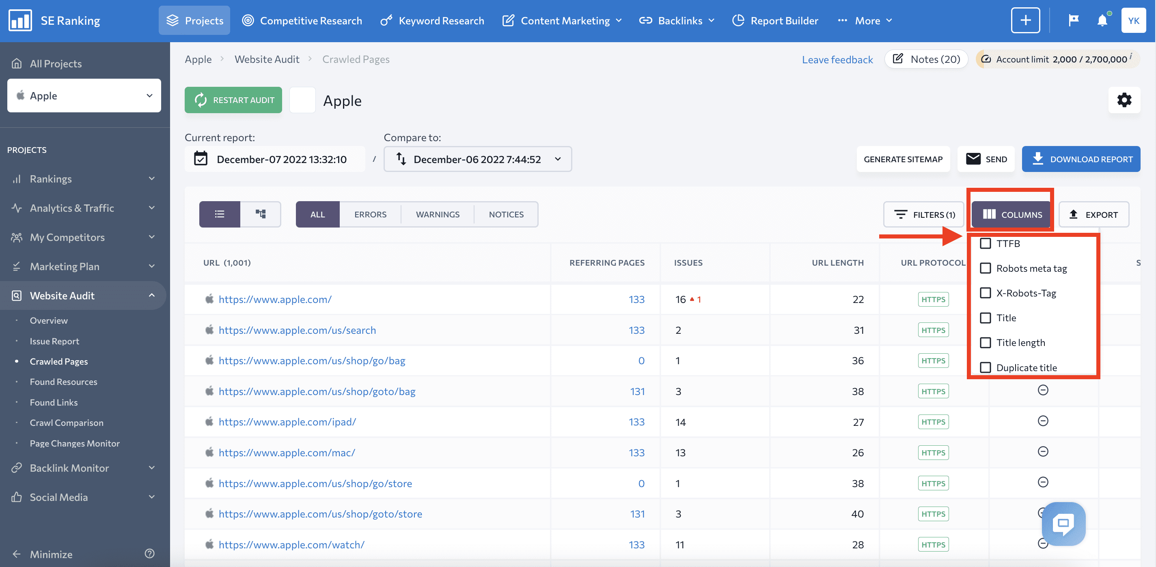Open the settings gear icon for Apple audit
The width and height of the screenshot is (1156, 567).
click(1124, 100)
